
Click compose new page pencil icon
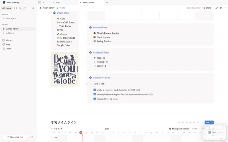pyautogui.click(x=32, y=137)
